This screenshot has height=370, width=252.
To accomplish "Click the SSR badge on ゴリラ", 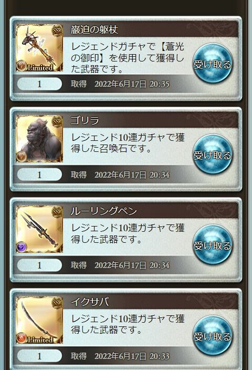I will point(57,121).
